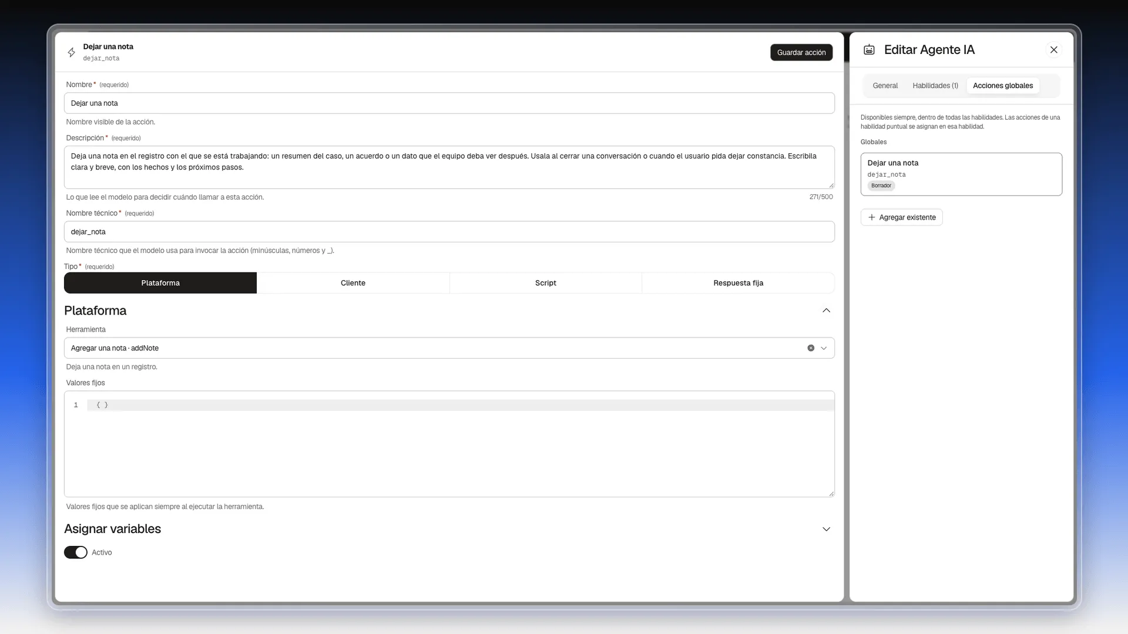Image resolution: width=1128 pixels, height=634 pixels.
Task: Switch to the Habilidades (1) tab
Action: point(935,86)
